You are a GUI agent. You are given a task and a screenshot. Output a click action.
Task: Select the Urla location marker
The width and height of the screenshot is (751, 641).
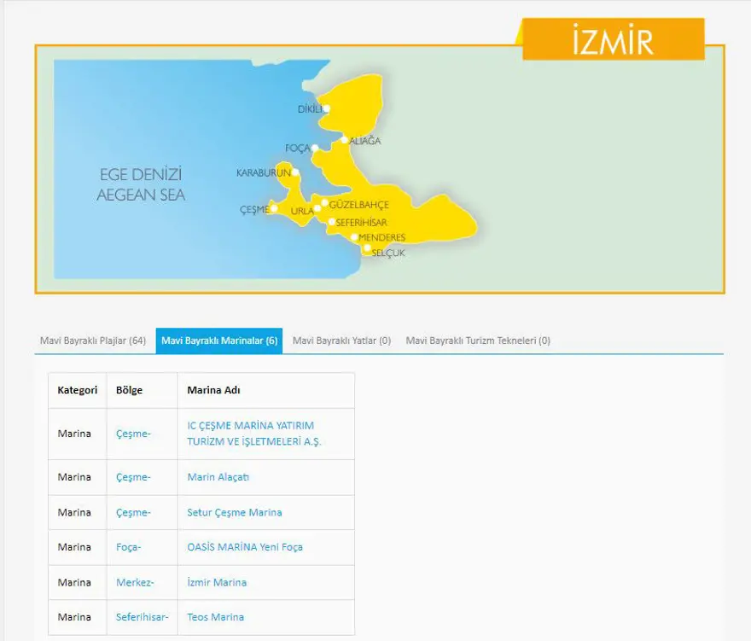click(317, 208)
